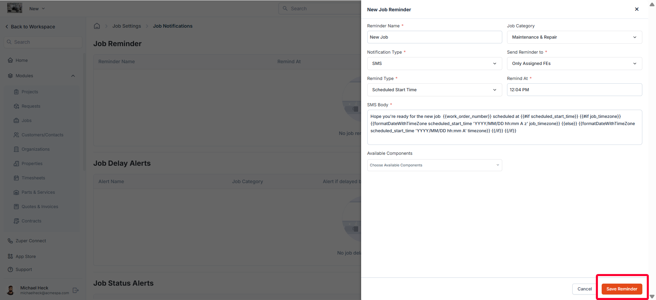Screen dimensions: 656x300
Task: Open the Requests module icon
Action: pos(16,106)
